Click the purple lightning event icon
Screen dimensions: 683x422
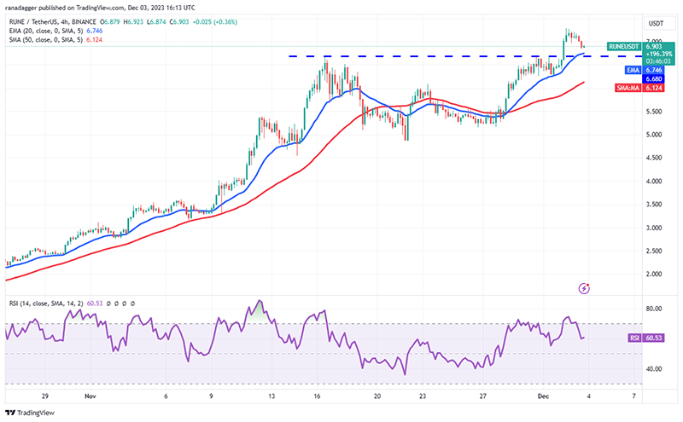[584, 288]
